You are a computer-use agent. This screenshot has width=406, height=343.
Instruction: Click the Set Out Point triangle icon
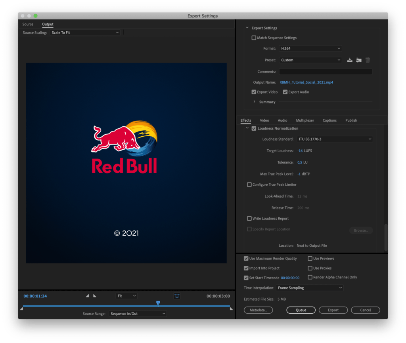coord(95,295)
